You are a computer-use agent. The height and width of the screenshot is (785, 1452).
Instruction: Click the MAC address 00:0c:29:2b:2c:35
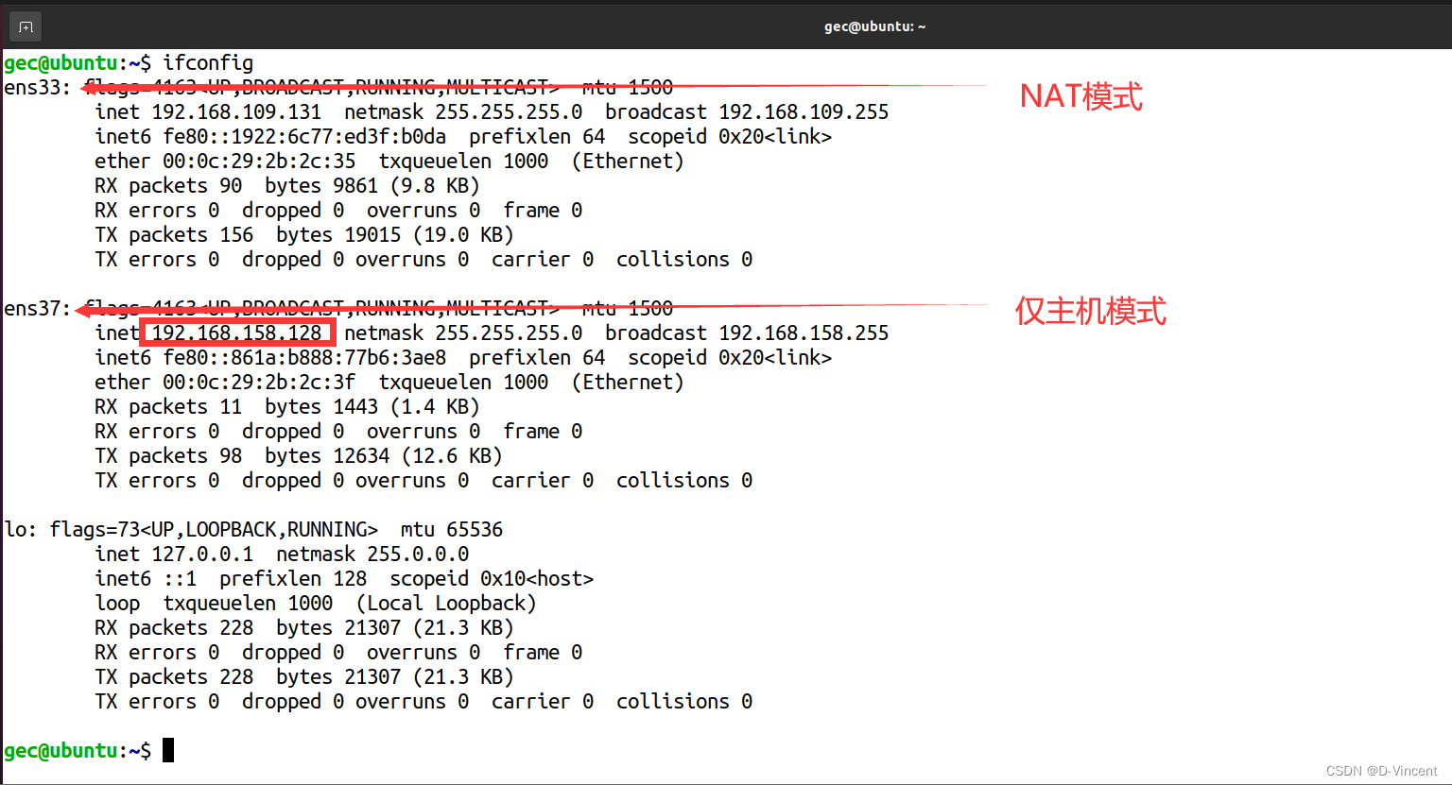(x=259, y=161)
